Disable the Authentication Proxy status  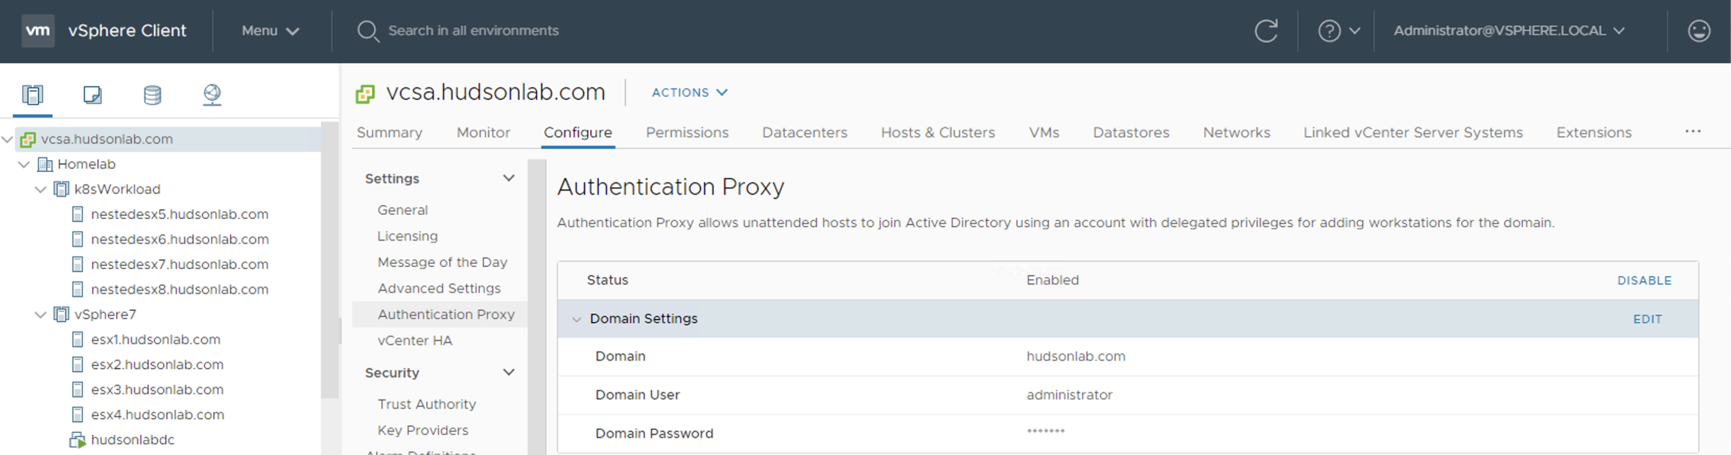[1644, 281]
